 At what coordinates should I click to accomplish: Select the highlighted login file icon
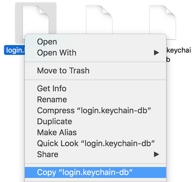36,19
